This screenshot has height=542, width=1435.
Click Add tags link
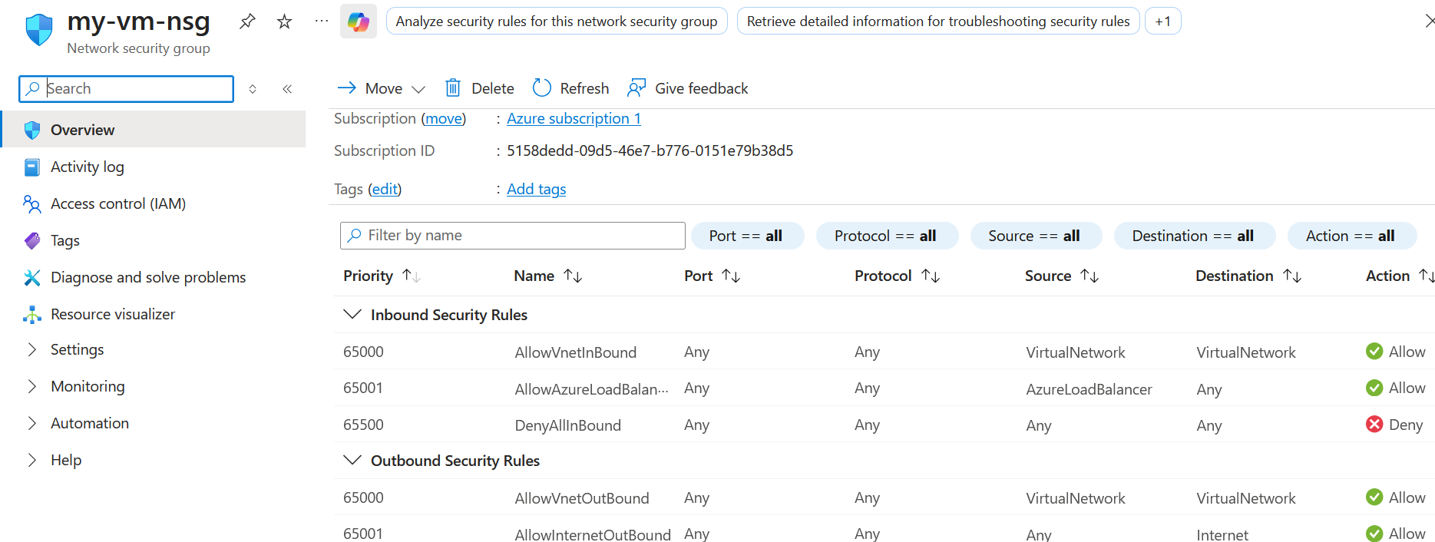pyautogui.click(x=536, y=189)
